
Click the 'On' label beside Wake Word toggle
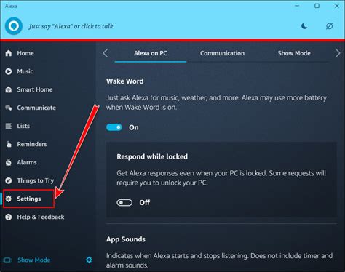click(134, 127)
